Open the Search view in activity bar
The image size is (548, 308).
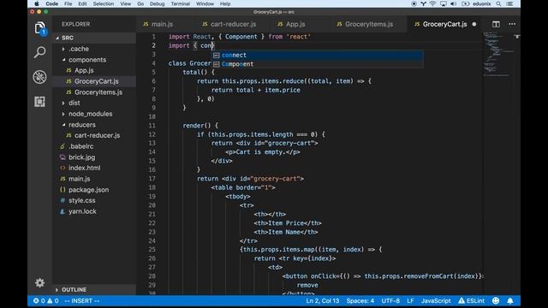tap(40, 52)
